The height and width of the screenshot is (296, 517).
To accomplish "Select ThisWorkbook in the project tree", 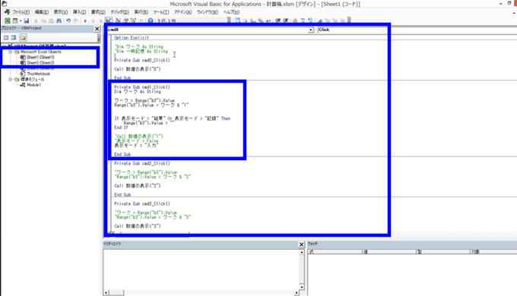I will pos(38,74).
